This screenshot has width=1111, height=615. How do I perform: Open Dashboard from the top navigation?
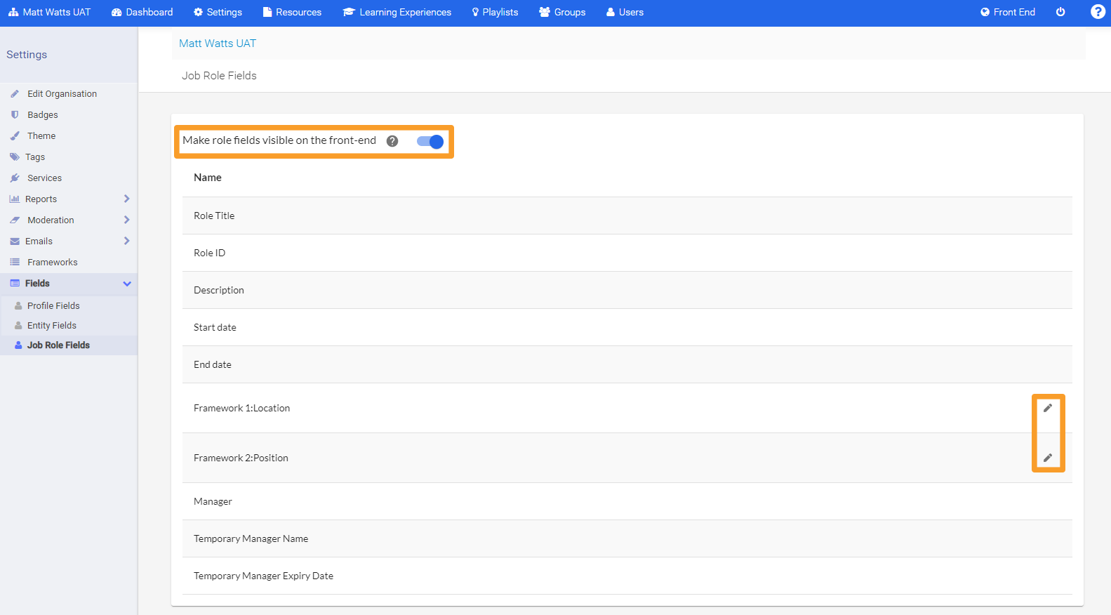(142, 12)
